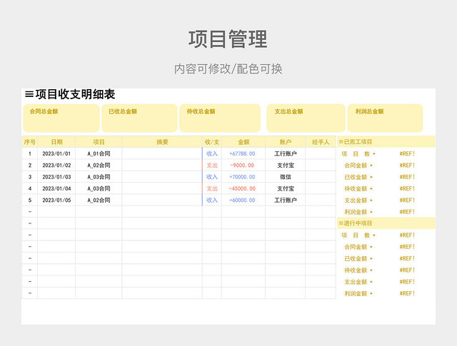Image resolution: width=457 pixels, height=346 pixels.
Task: Click A_03合同 in the 2023/01/03 row
Action: [99, 177]
